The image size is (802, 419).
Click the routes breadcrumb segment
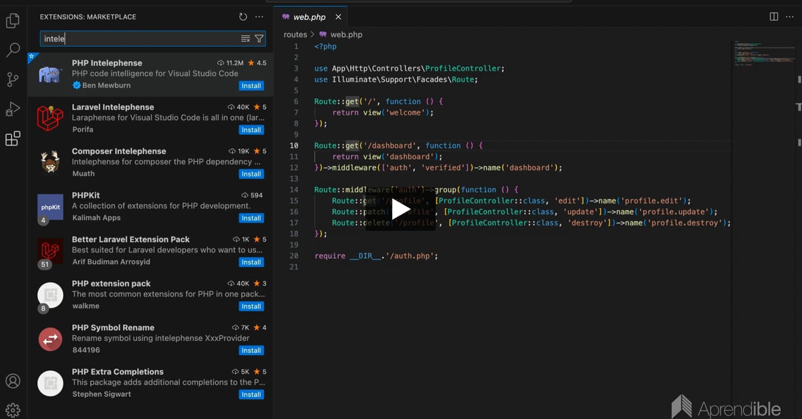pyautogui.click(x=295, y=34)
